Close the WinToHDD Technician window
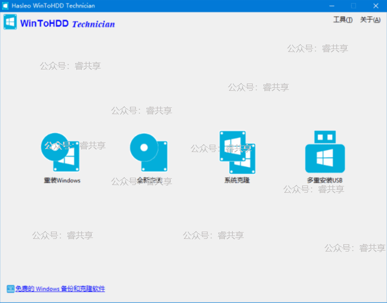This screenshot has height=303, width=387. 375,6
